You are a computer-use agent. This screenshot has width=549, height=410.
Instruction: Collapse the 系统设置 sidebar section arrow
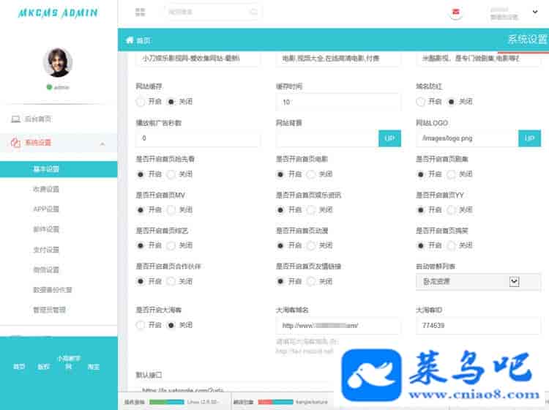click(x=102, y=143)
